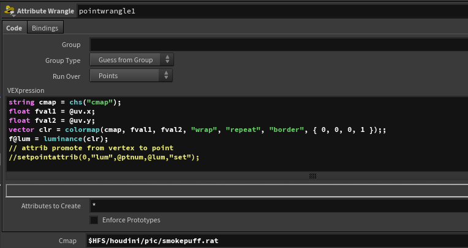Click the empty message bar below the code editor
Screen dimensions: 468x248
click(x=236, y=191)
